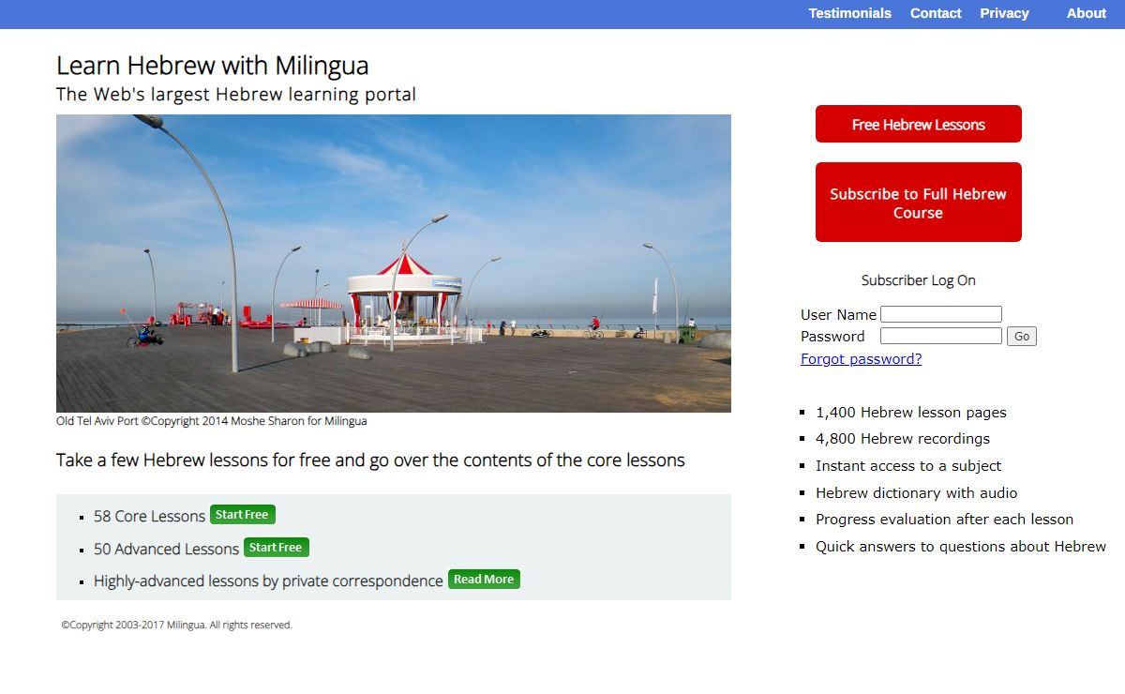Open the About page

coord(1086,13)
